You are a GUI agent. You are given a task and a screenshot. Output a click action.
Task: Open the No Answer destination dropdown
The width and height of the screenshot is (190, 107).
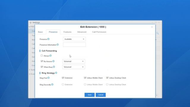(x=74, y=61)
